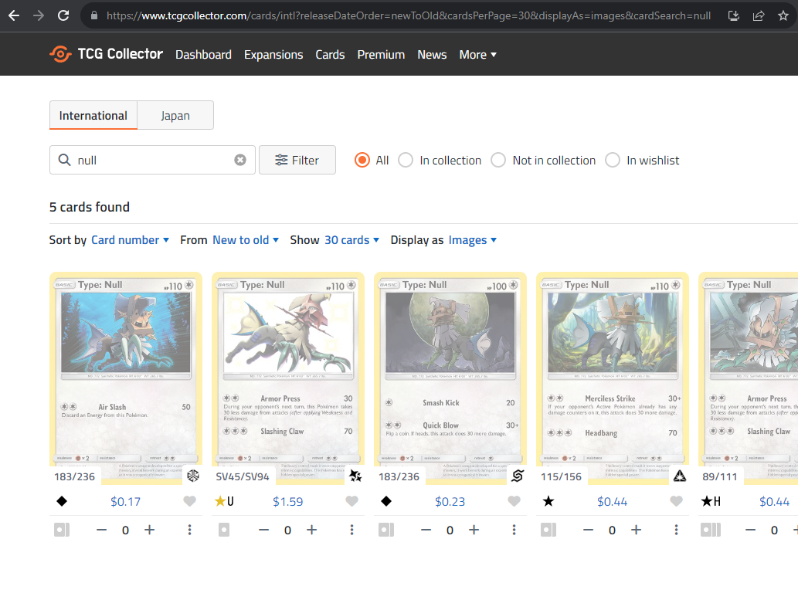798x610 pixels.
Task: Click the search box containing 'null'
Action: [x=151, y=160]
